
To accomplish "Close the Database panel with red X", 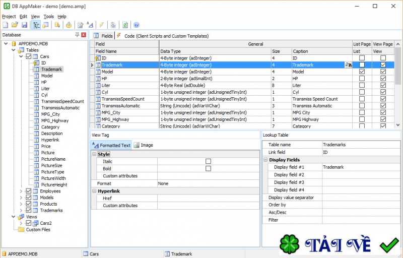I will pyautogui.click(x=84, y=35).
